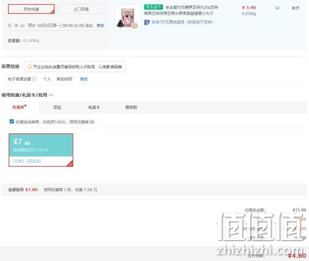Click the 京东超市 green badge
Viewport: 309px width, 261px height.
pyautogui.click(x=153, y=7)
